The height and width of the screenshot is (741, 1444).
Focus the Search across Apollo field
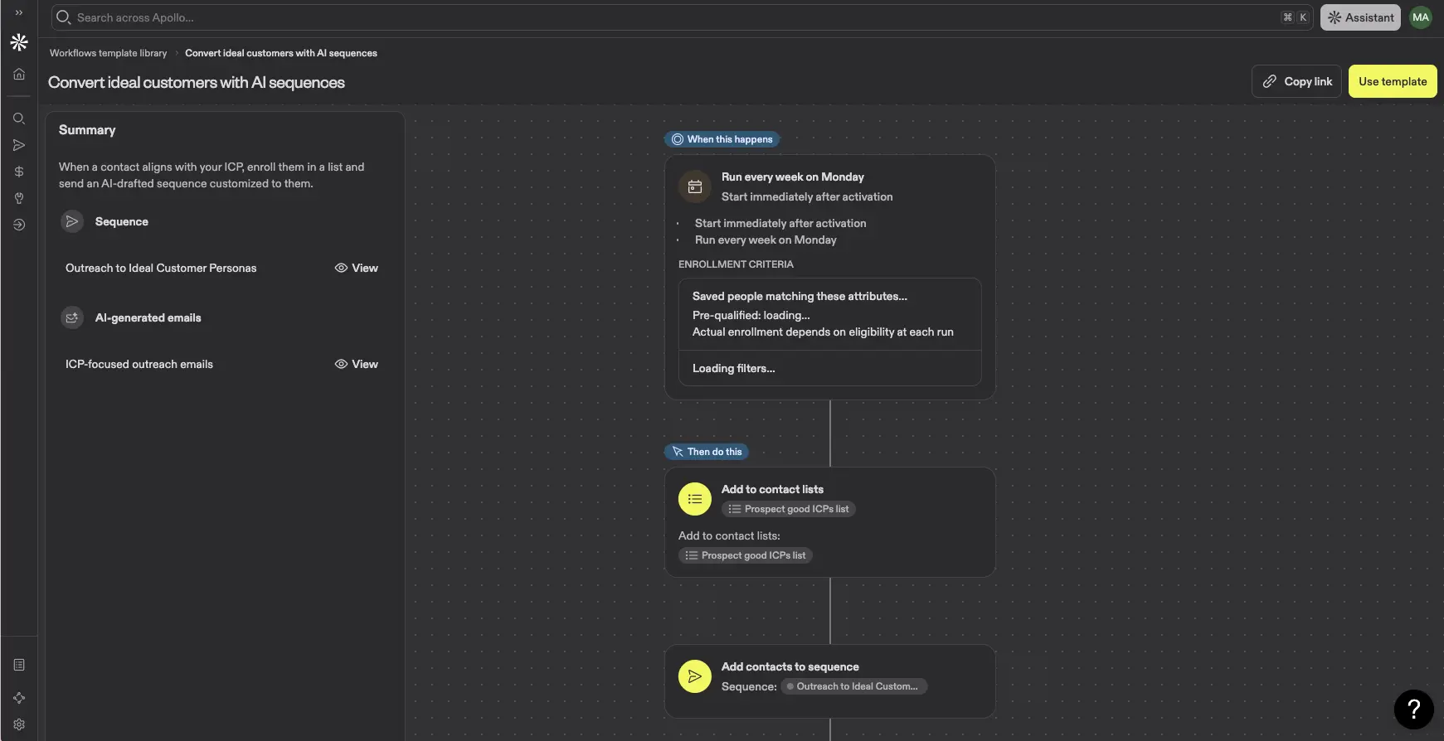pos(682,17)
